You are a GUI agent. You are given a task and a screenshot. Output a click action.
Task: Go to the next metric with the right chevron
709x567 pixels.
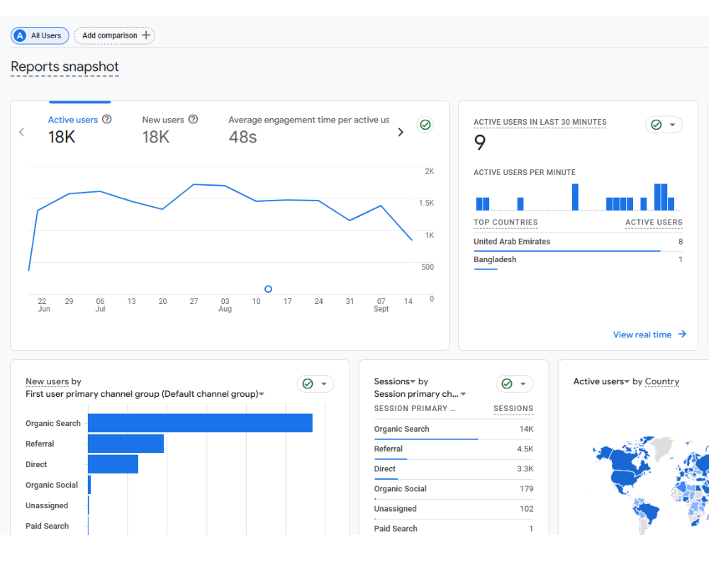click(x=401, y=132)
